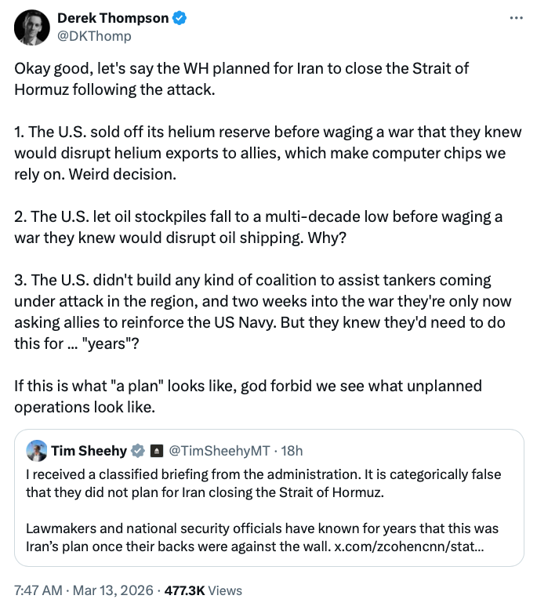View the 477.3K Views analytics
537x610 pixels.
(x=207, y=590)
